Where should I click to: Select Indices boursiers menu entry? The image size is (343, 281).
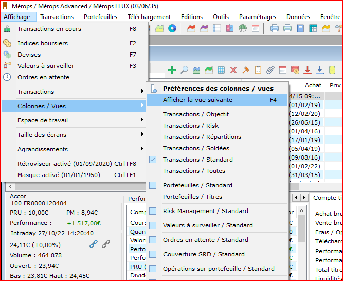(x=74, y=43)
